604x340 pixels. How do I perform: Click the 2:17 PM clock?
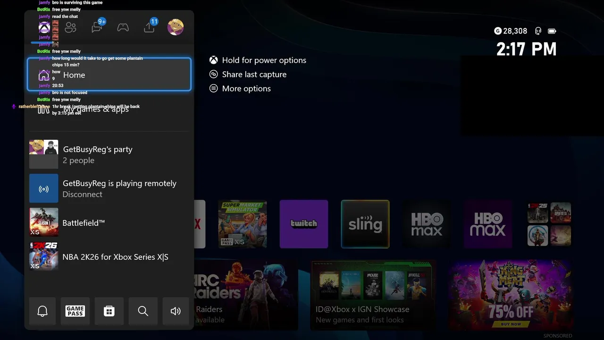(526, 49)
